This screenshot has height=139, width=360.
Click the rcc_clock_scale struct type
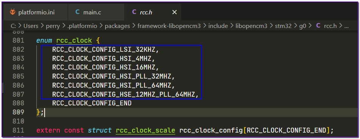point(145,131)
